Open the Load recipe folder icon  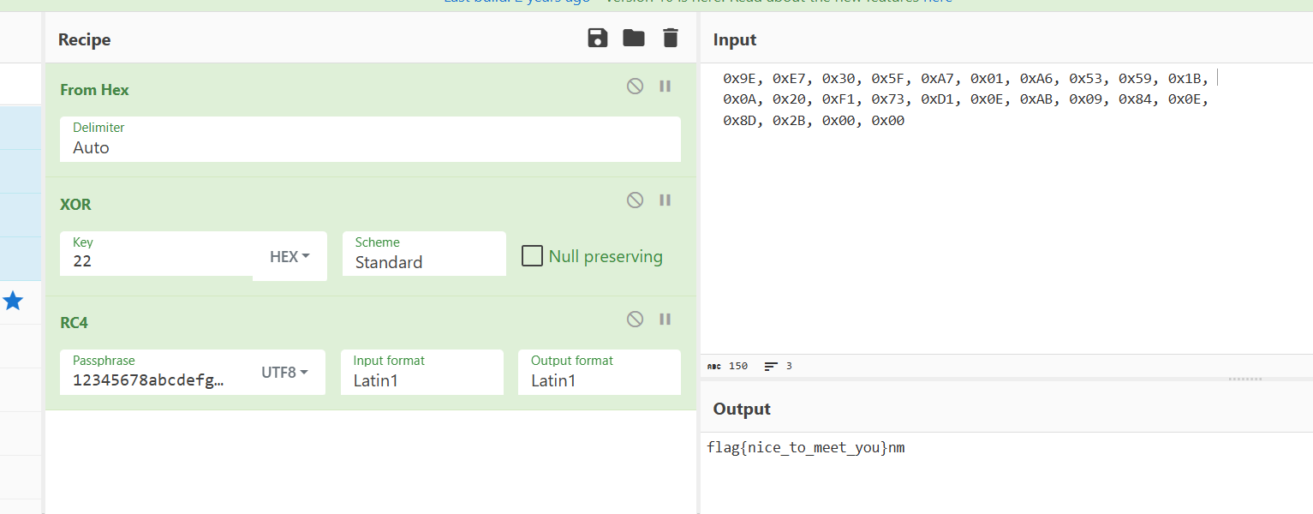tap(634, 38)
